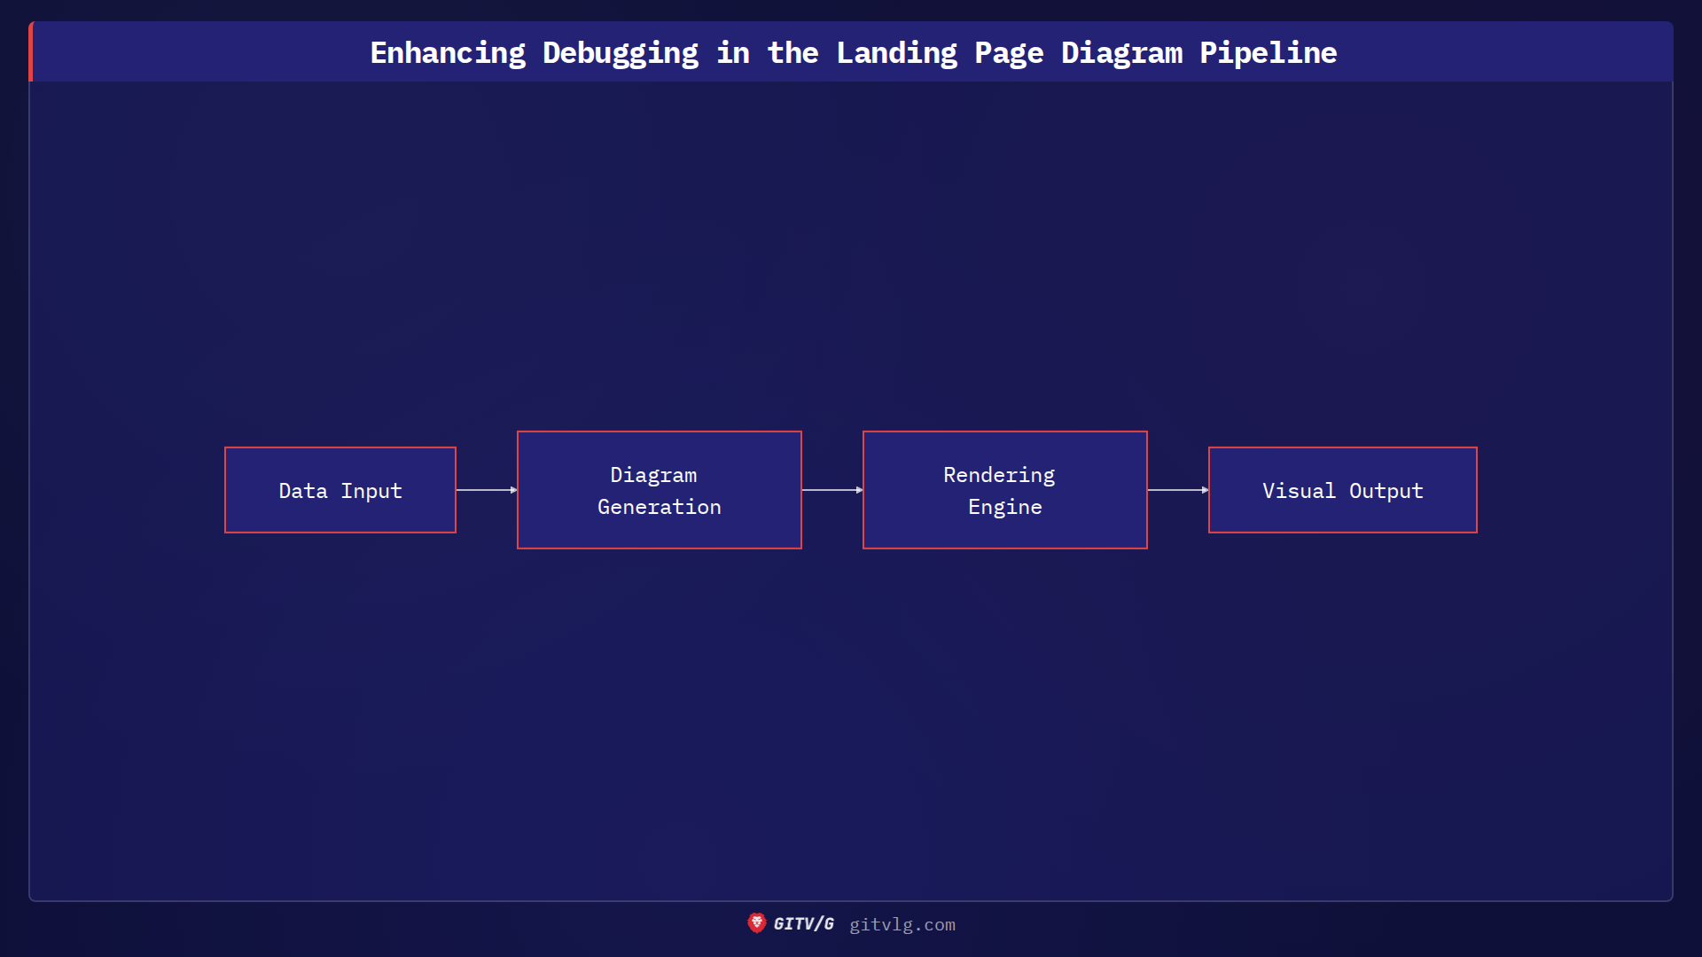Click the footer area containing the branding

(x=851, y=924)
